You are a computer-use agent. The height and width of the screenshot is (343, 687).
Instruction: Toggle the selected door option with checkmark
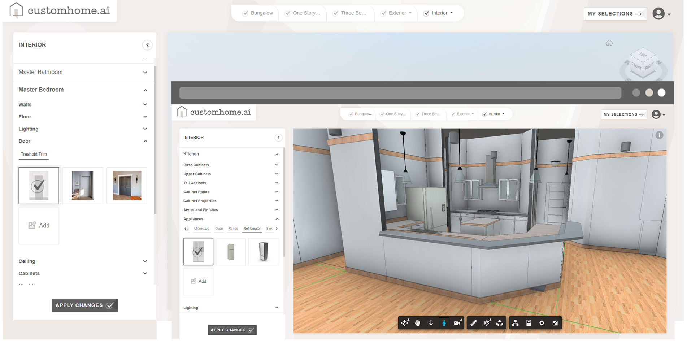[x=39, y=186]
